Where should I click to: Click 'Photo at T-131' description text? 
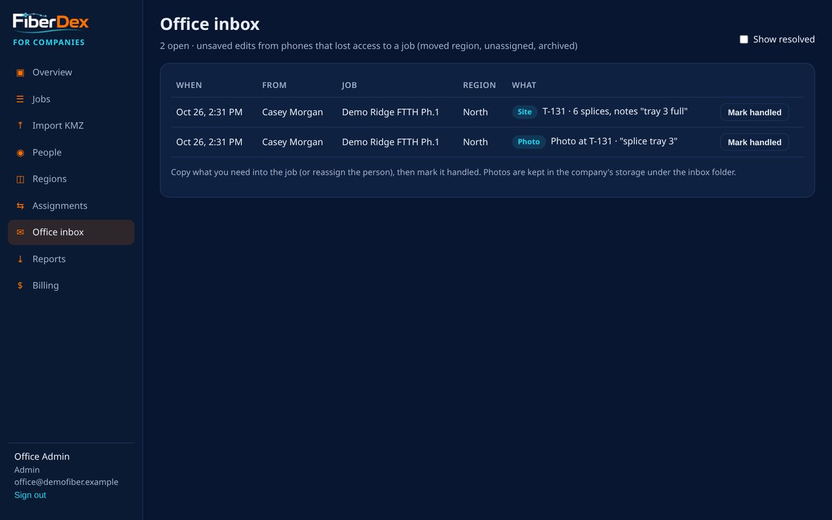point(614,141)
